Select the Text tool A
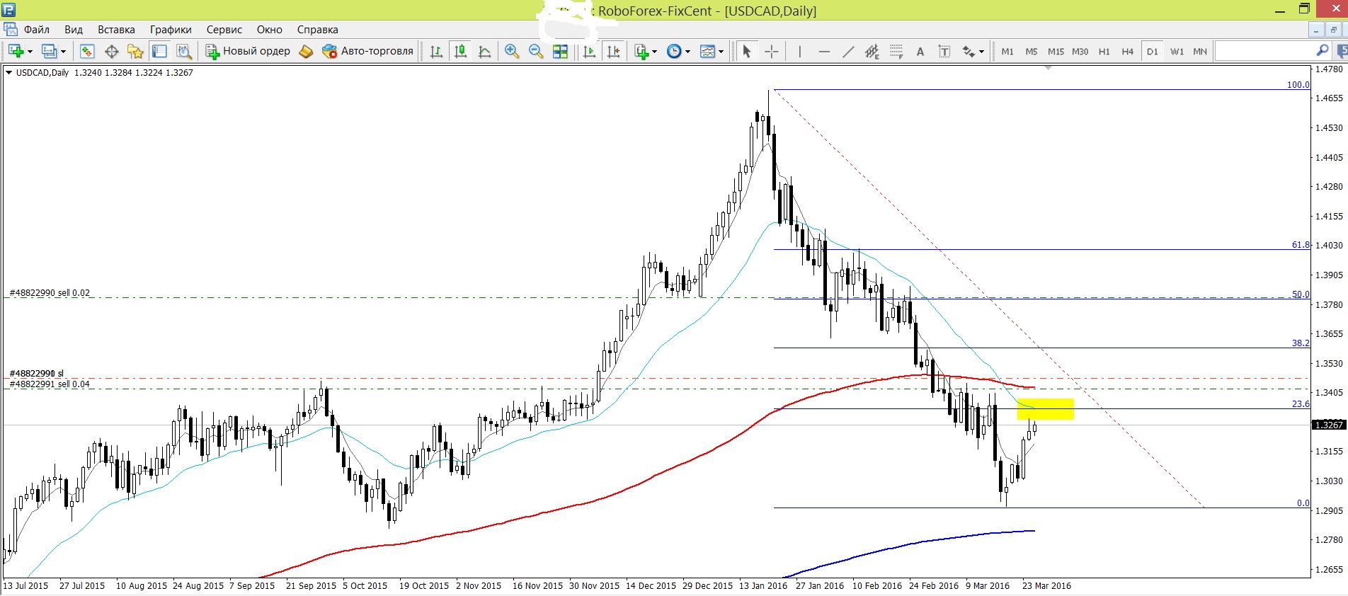1348x596 pixels. (x=920, y=51)
